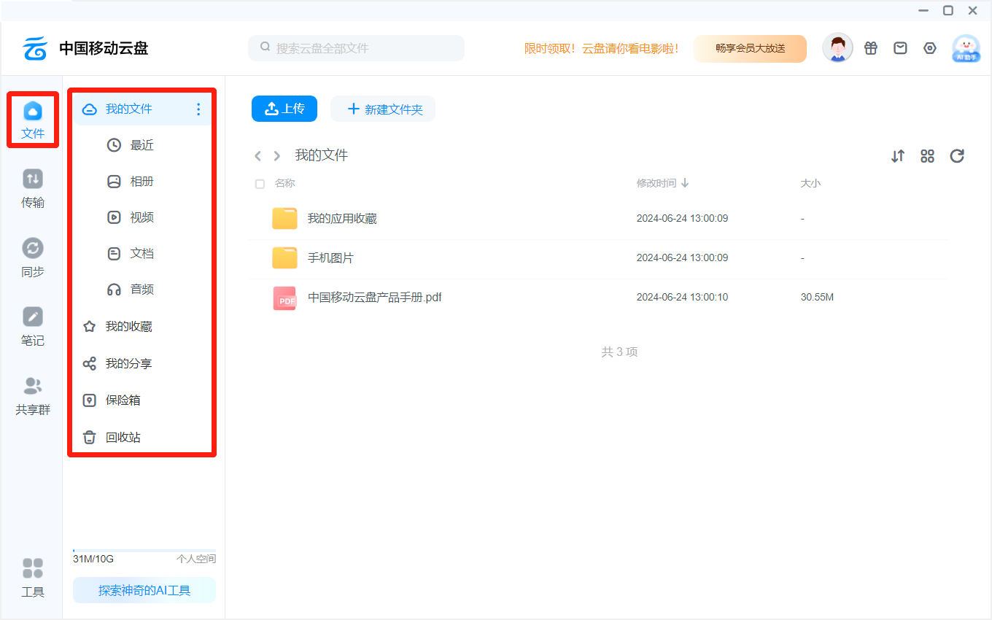992x620 pixels.
Task: Switch to grid view icon
Action: pyautogui.click(x=928, y=156)
